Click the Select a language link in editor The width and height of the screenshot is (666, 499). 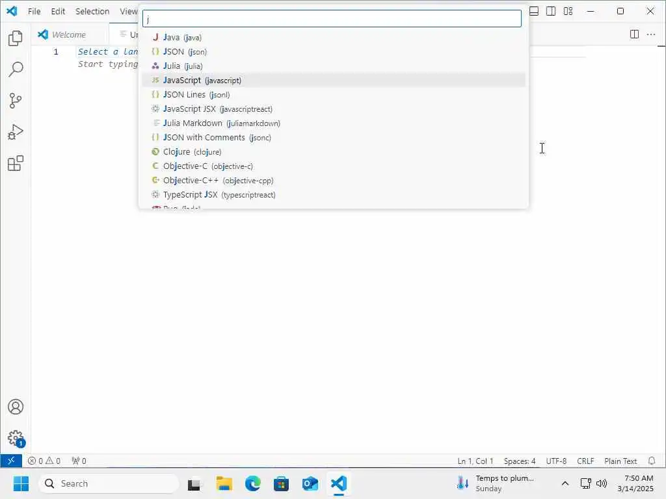108,52
